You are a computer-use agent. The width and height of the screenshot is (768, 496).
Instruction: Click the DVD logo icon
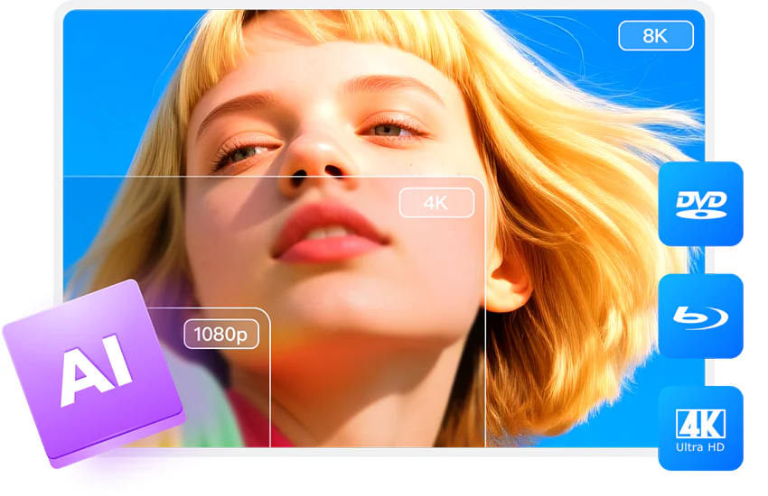point(700,204)
